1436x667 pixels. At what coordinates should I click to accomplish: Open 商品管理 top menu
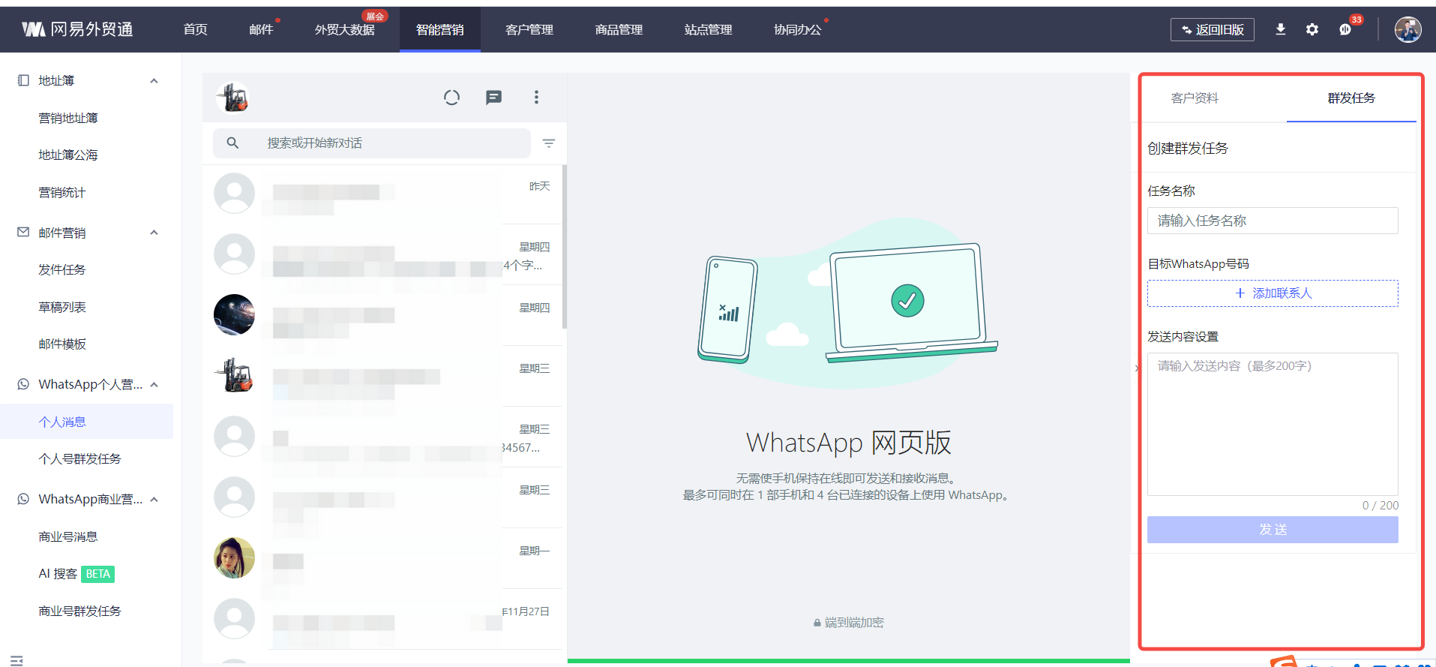tap(619, 29)
